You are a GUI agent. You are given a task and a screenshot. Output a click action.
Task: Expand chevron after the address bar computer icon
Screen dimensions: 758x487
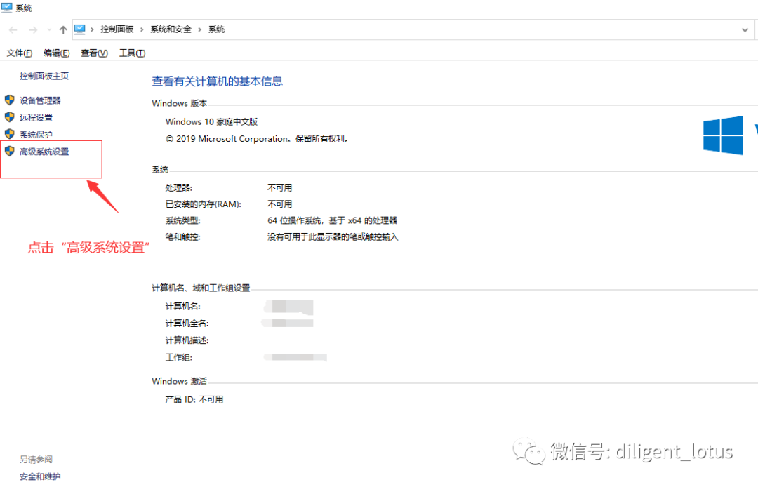92,29
